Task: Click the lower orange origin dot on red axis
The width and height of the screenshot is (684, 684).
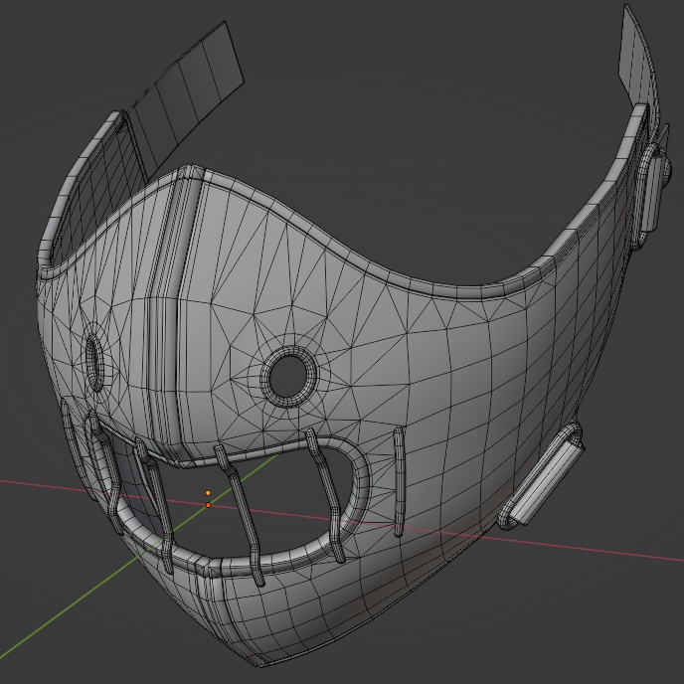Action: point(208,505)
